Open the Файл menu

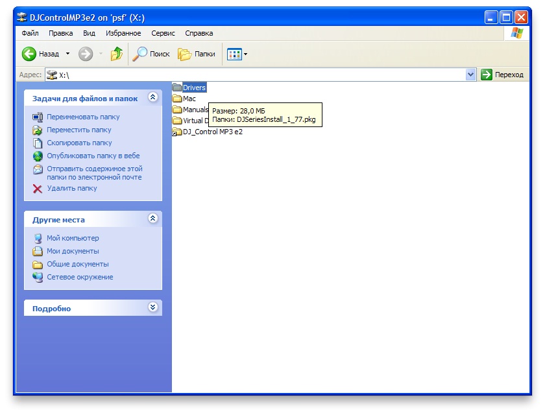[x=30, y=33]
